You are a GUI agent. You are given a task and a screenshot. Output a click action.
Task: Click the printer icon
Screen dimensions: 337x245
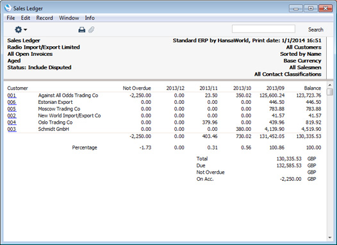[x=81, y=30]
